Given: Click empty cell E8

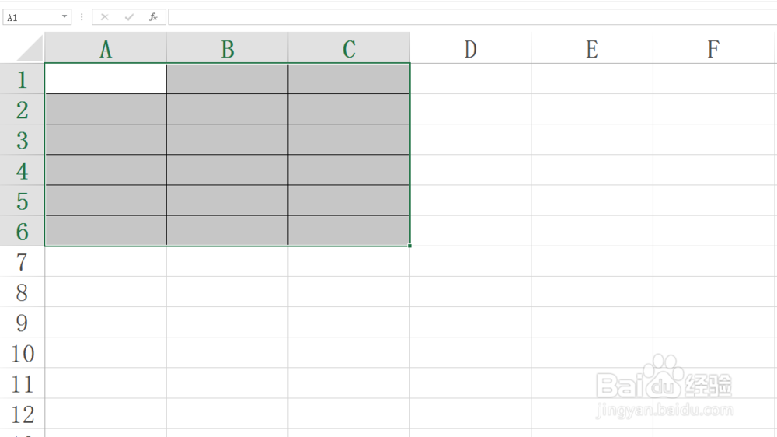Looking at the screenshot, I should pyautogui.click(x=592, y=292).
